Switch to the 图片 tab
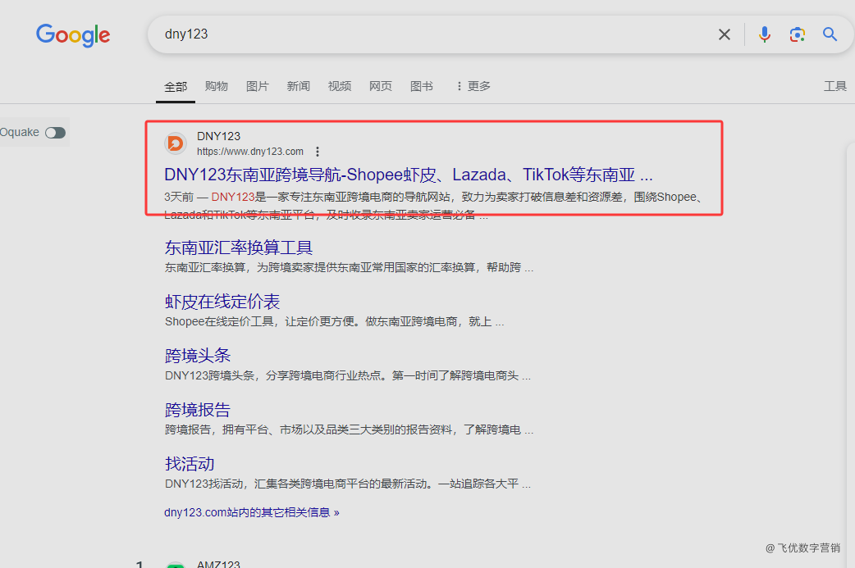 point(258,86)
